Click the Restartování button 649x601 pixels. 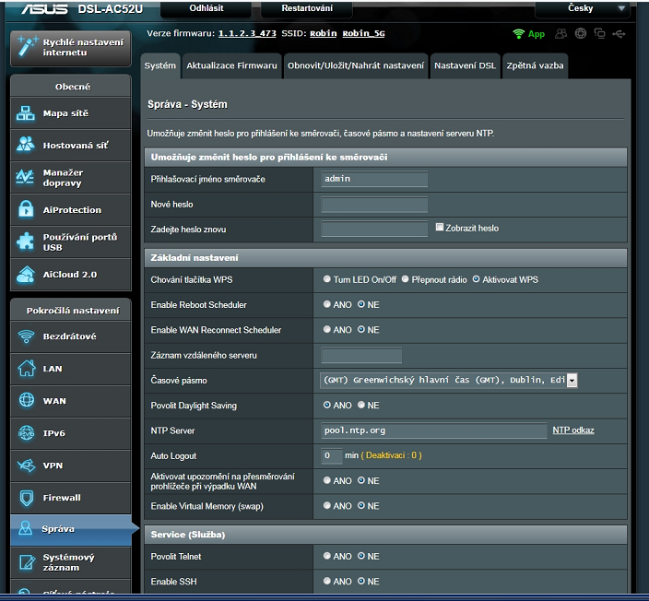(x=306, y=8)
